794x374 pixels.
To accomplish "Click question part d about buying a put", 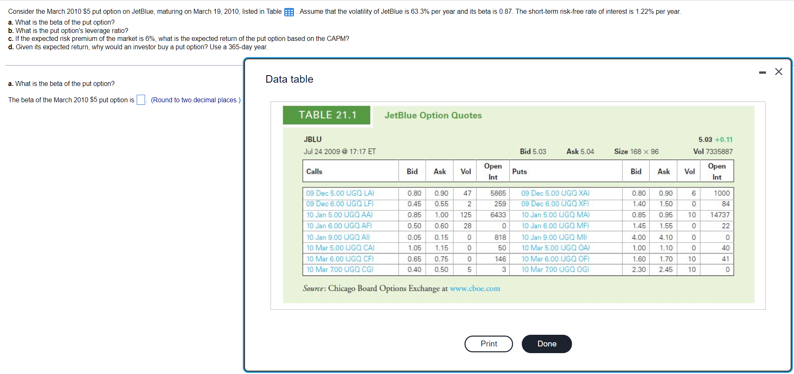I will (138, 47).
